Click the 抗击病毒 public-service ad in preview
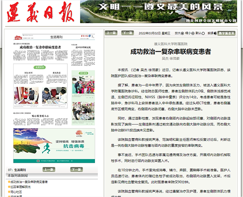The image size is (243, 197). [54, 145]
